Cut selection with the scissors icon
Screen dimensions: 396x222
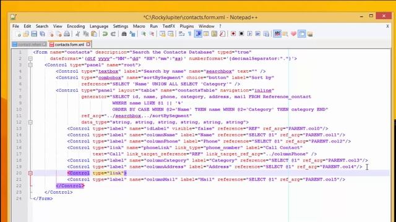click(x=78, y=34)
